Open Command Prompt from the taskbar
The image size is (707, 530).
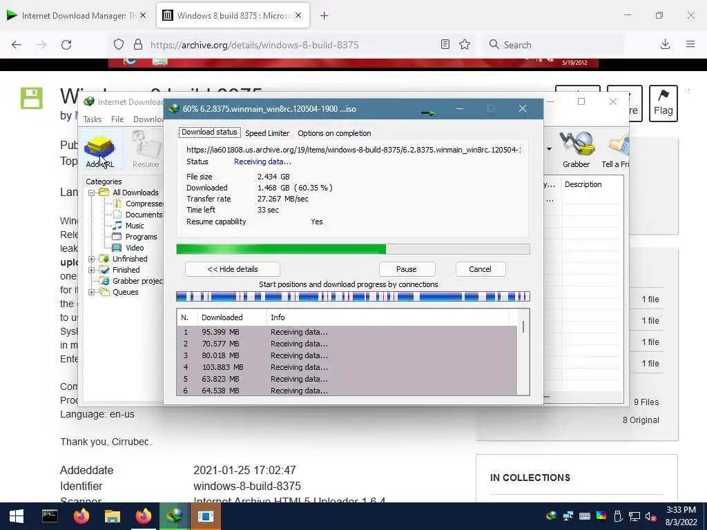(50, 516)
